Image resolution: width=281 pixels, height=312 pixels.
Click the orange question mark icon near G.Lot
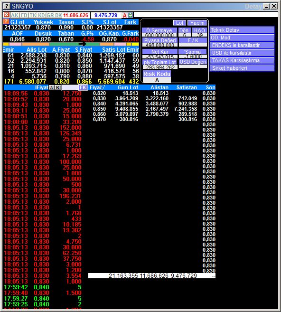tap(6, 21)
